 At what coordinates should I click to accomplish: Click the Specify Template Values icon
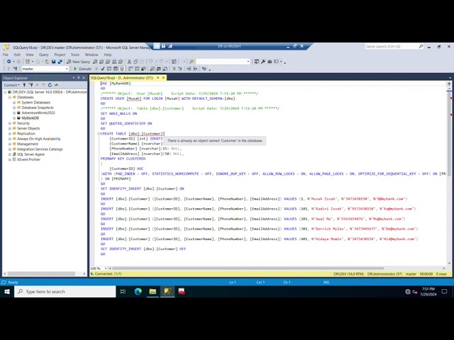click(x=204, y=69)
